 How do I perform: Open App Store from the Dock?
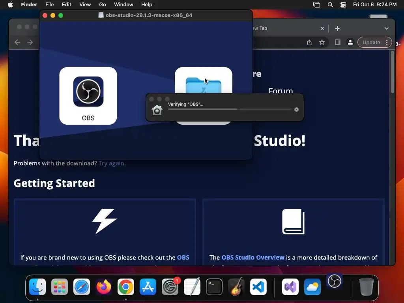[148, 287]
